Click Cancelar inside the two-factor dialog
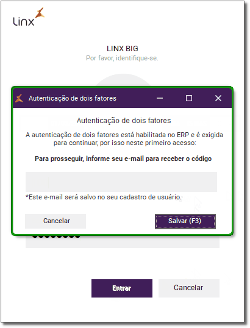This screenshot has width=250, height=328. (x=55, y=221)
